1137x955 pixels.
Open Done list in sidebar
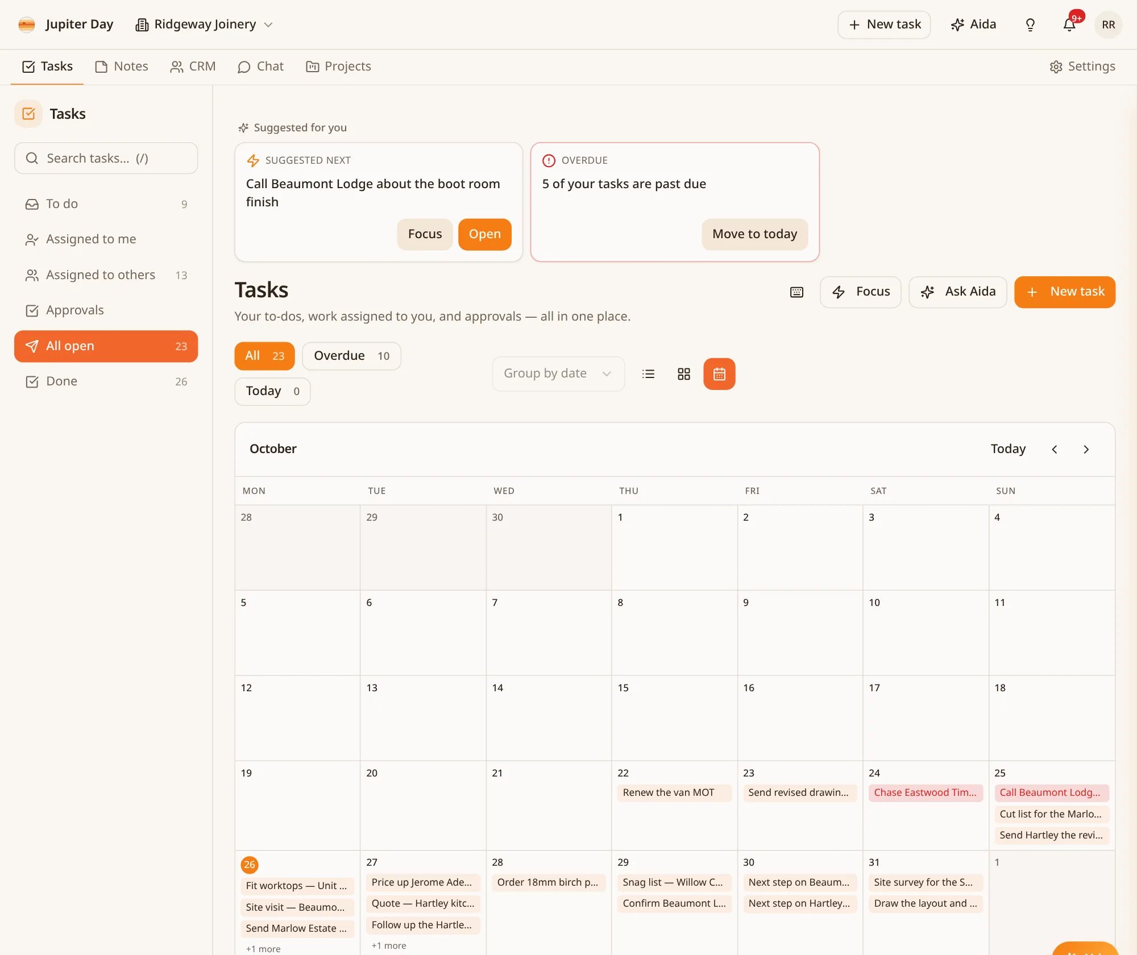click(106, 381)
